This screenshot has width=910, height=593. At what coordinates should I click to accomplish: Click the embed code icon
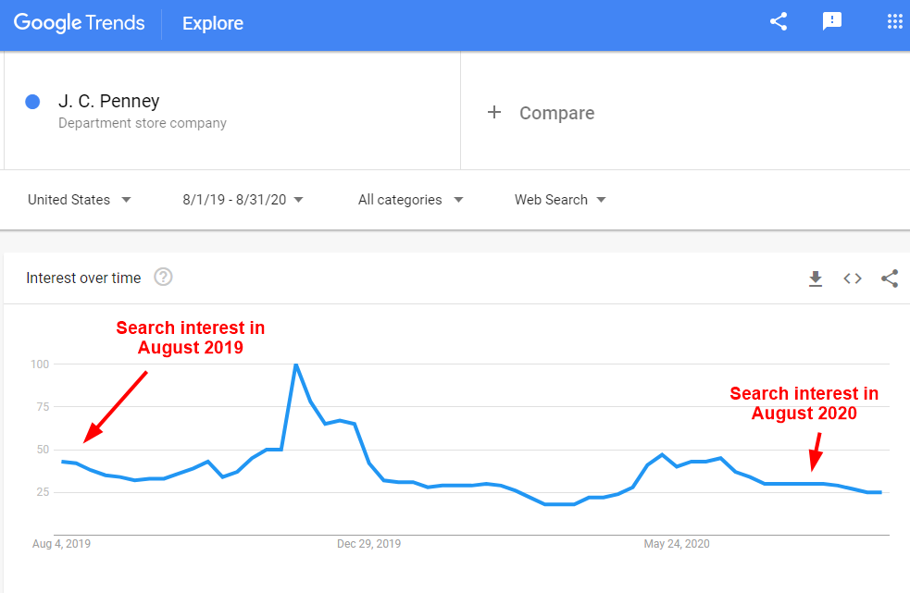pos(853,278)
